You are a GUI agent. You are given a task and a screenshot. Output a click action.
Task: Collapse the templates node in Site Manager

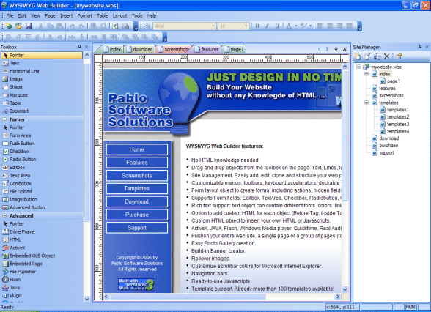pos(366,103)
